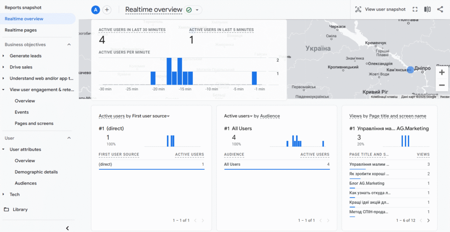450x232 pixels.
Task: Collapse View user engagement & retention
Action: pyautogui.click(x=4, y=89)
